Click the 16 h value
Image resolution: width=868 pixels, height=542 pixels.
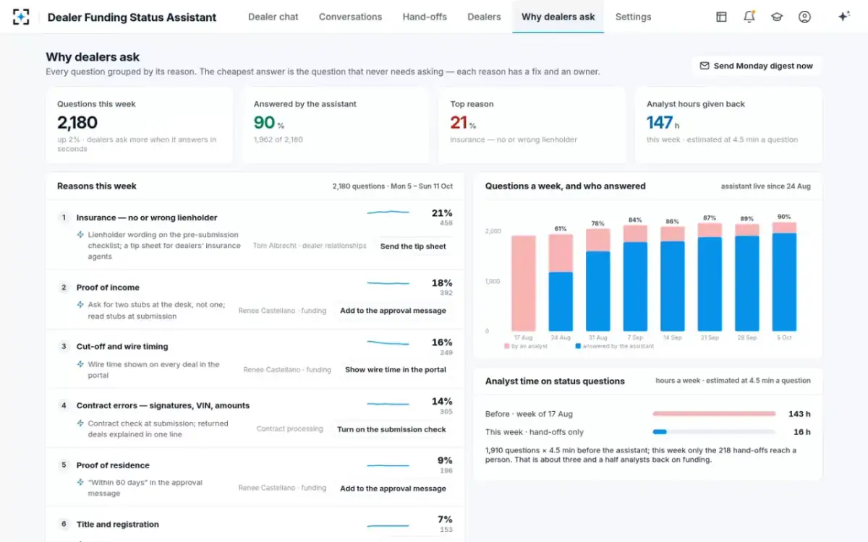(x=802, y=432)
